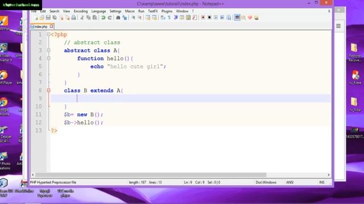Click the 'length : 167' status bar text

point(138,182)
